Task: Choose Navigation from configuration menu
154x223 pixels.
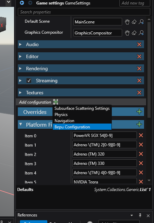Action: [82, 121]
